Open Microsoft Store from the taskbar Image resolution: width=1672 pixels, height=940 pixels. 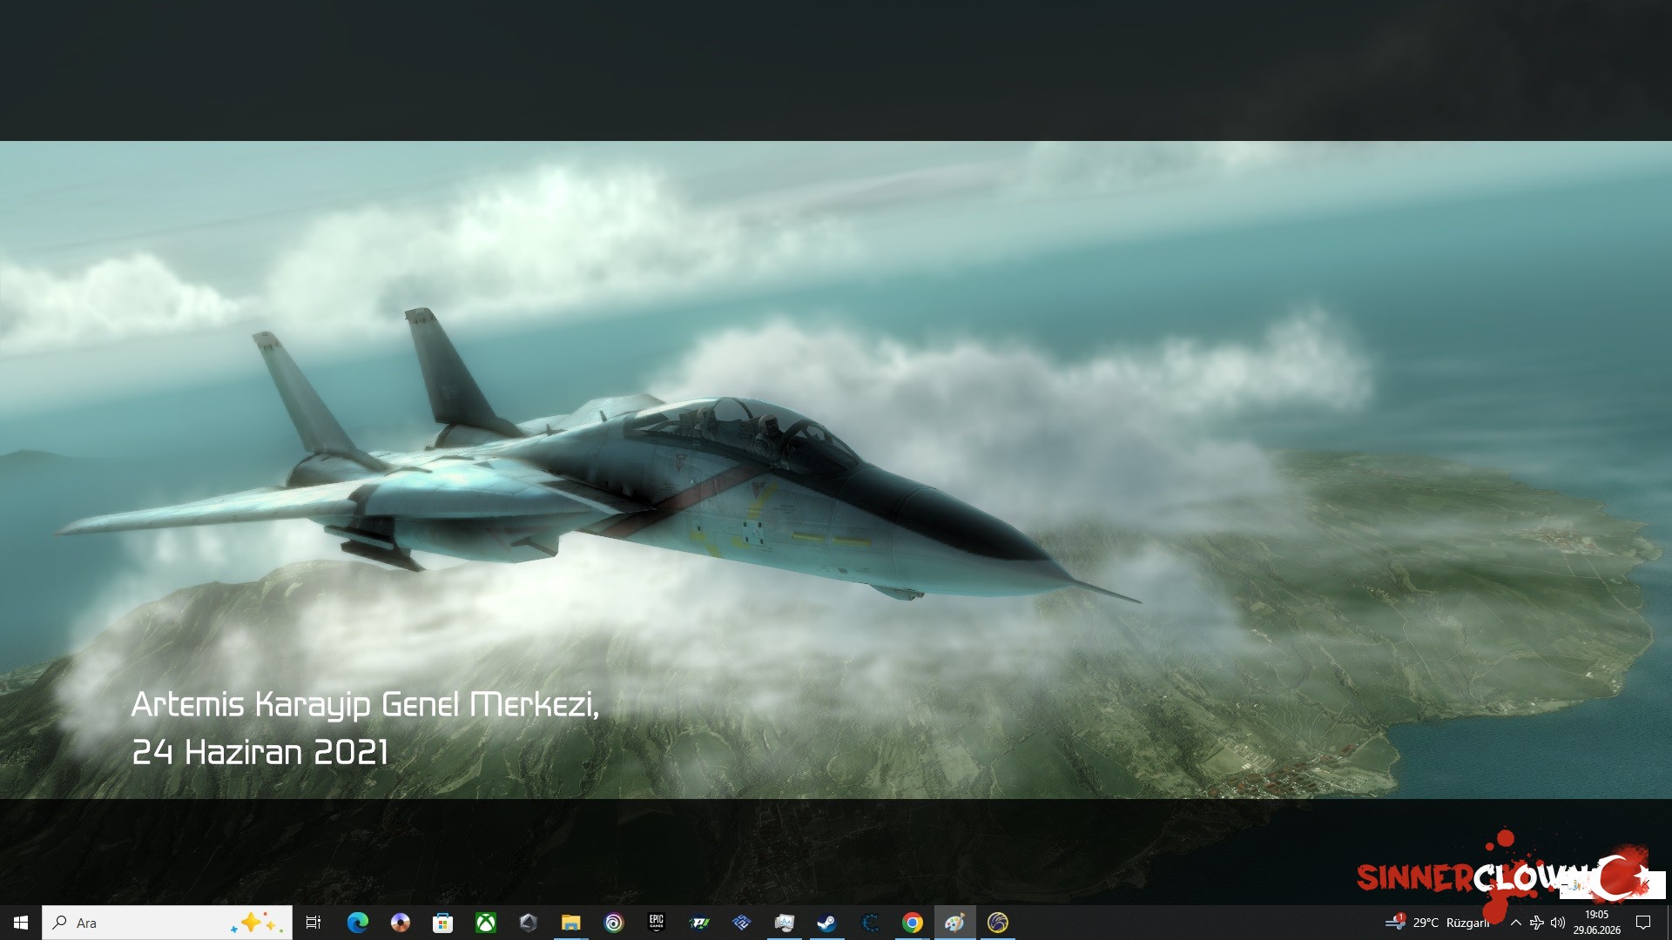(x=442, y=923)
